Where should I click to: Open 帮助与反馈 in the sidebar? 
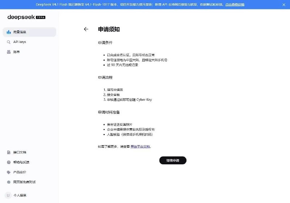pyautogui.click(x=29, y=162)
